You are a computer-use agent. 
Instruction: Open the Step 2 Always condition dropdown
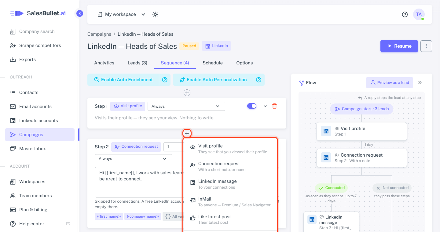coord(134,159)
